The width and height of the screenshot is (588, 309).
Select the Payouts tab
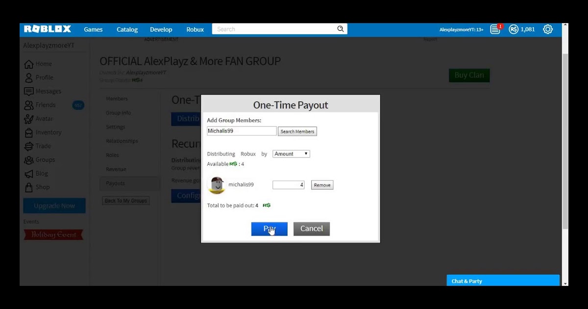(x=130, y=183)
